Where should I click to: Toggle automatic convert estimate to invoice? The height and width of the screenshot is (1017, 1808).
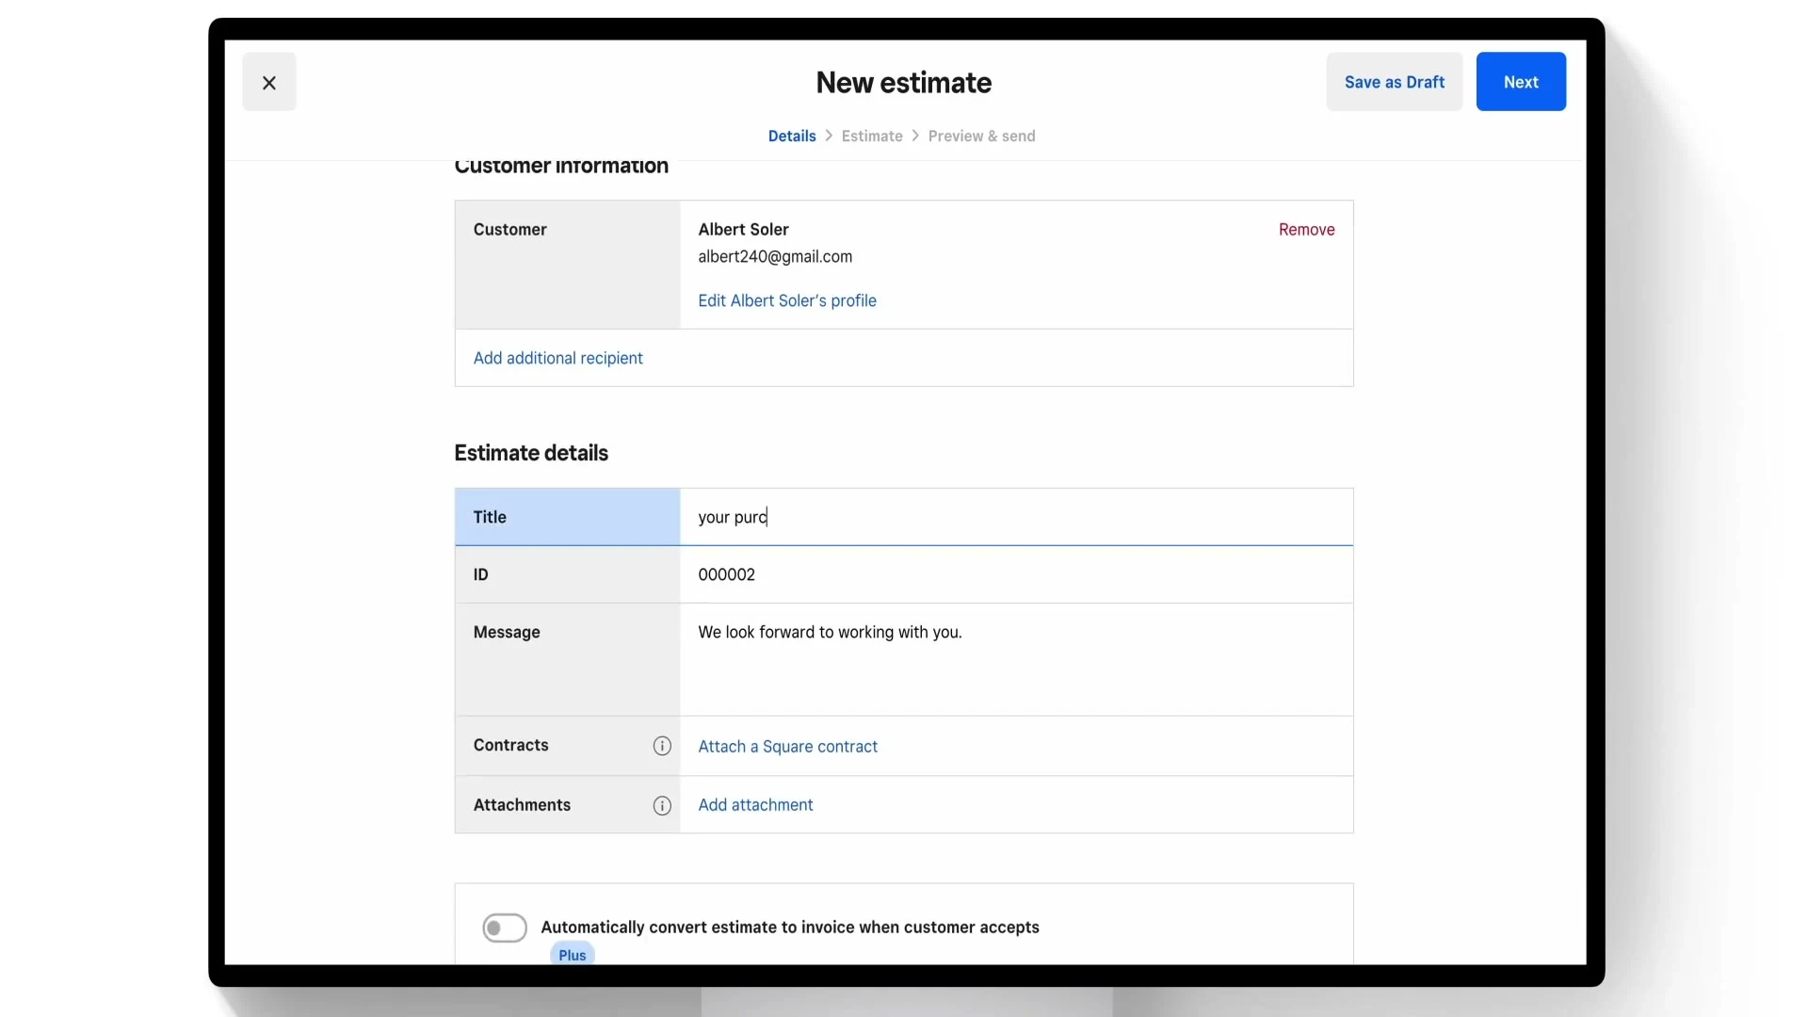coord(505,928)
